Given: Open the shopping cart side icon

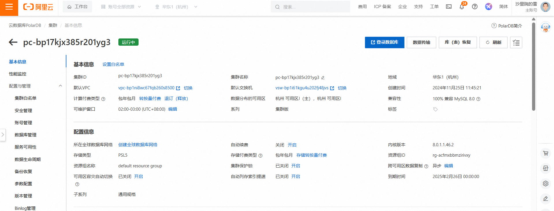Looking at the screenshot, I should (545, 153).
